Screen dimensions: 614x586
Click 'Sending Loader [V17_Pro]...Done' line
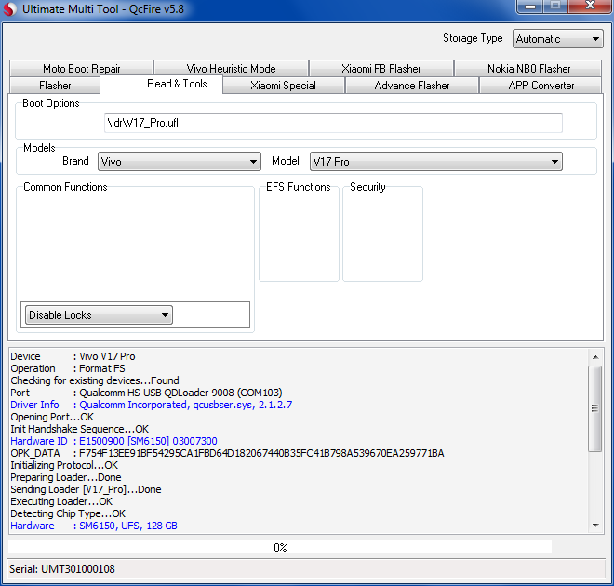coord(86,489)
